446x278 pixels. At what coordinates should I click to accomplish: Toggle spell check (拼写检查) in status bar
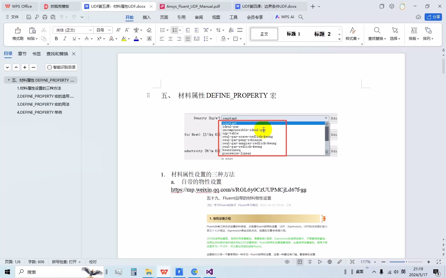63,262
